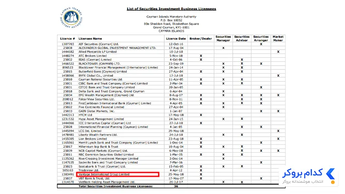345x194 pixels.
Task: Click the Securities Advisor column header
Action: [x=242, y=38]
